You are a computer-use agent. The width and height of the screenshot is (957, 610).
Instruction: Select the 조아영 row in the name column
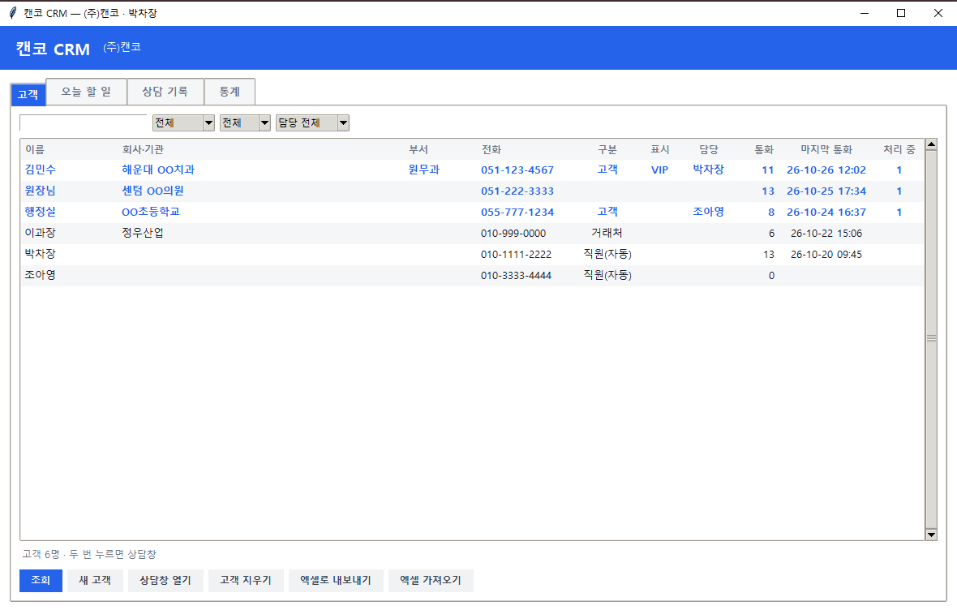41,275
